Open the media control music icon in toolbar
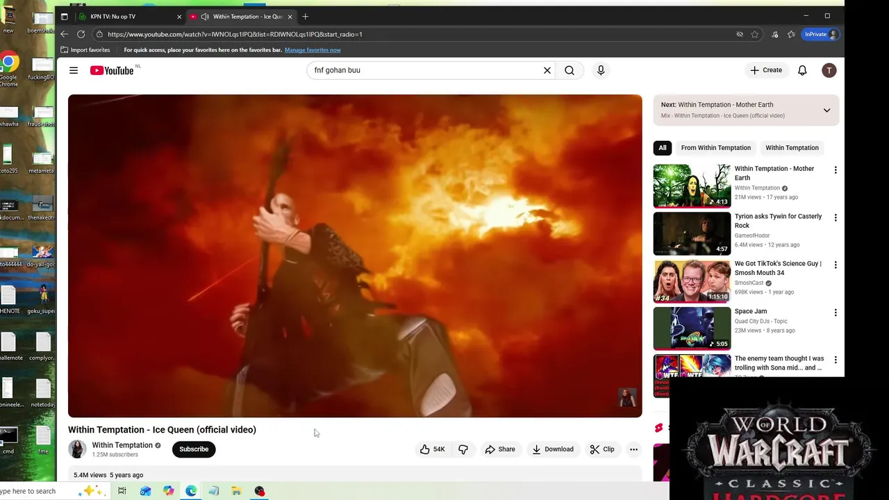This screenshot has height=500, width=889. (775, 34)
